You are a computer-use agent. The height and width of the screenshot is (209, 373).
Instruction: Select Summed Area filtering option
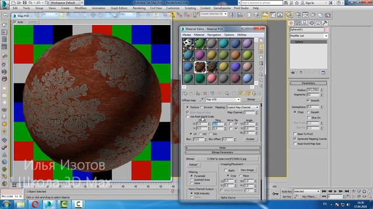192,180
